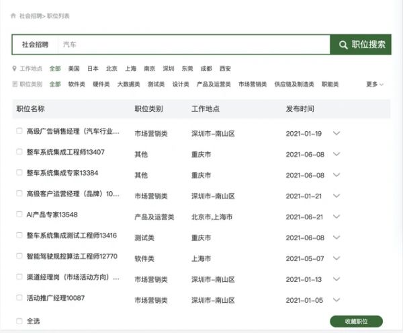The width and height of the screenshot is (403, 333).
Task: Open the 整车系统集成测试工程师13416 job posting
Action: coord(71,236)
